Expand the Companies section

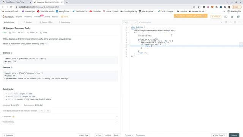60,116
